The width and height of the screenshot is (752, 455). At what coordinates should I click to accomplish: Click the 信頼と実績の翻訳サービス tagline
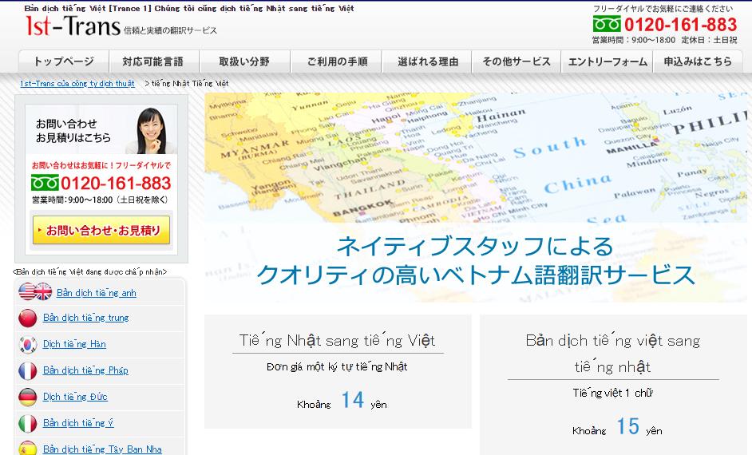point(170,30)
